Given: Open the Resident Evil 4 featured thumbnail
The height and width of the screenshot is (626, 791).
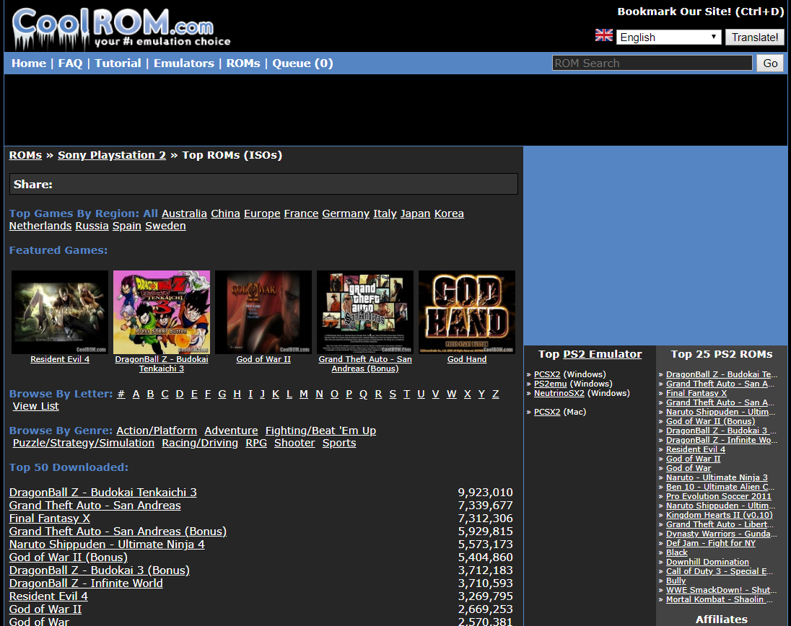Looking at the screenshot, I should [60, 312].
